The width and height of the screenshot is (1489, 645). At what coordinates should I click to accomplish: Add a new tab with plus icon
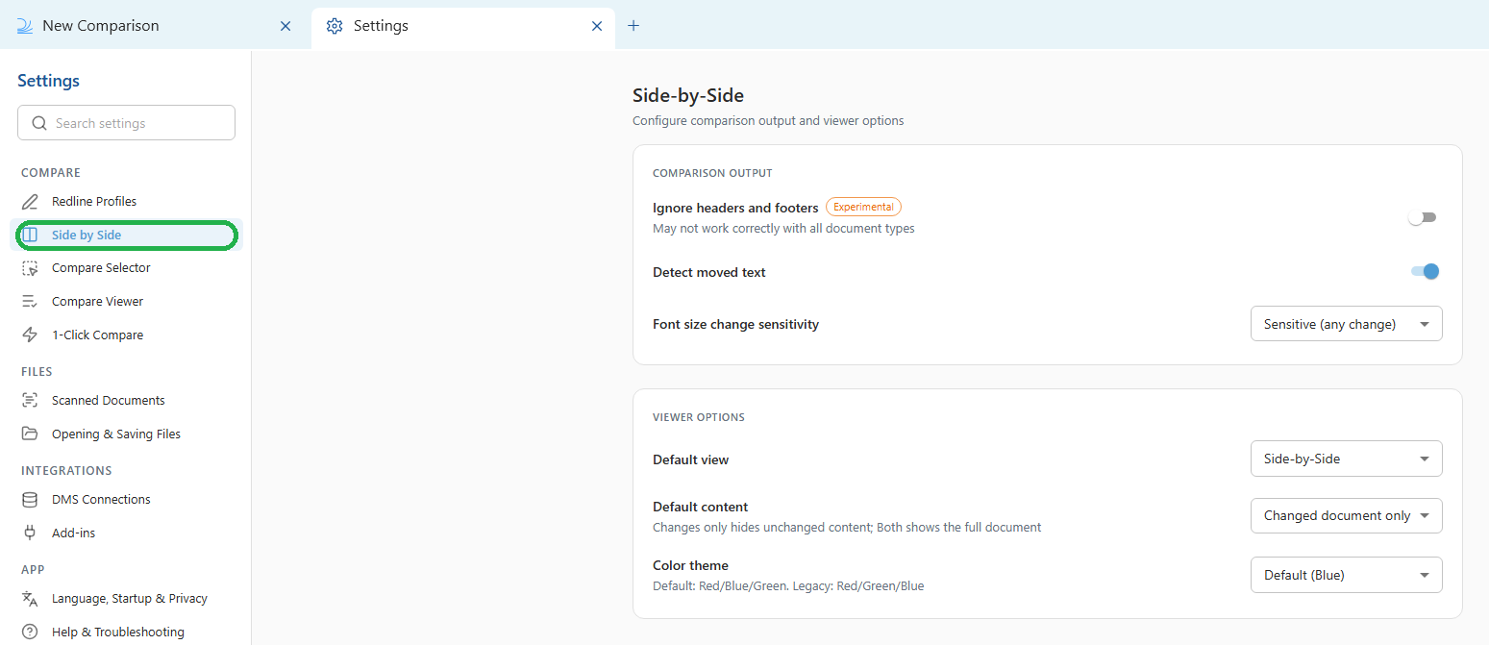point(633,26)
